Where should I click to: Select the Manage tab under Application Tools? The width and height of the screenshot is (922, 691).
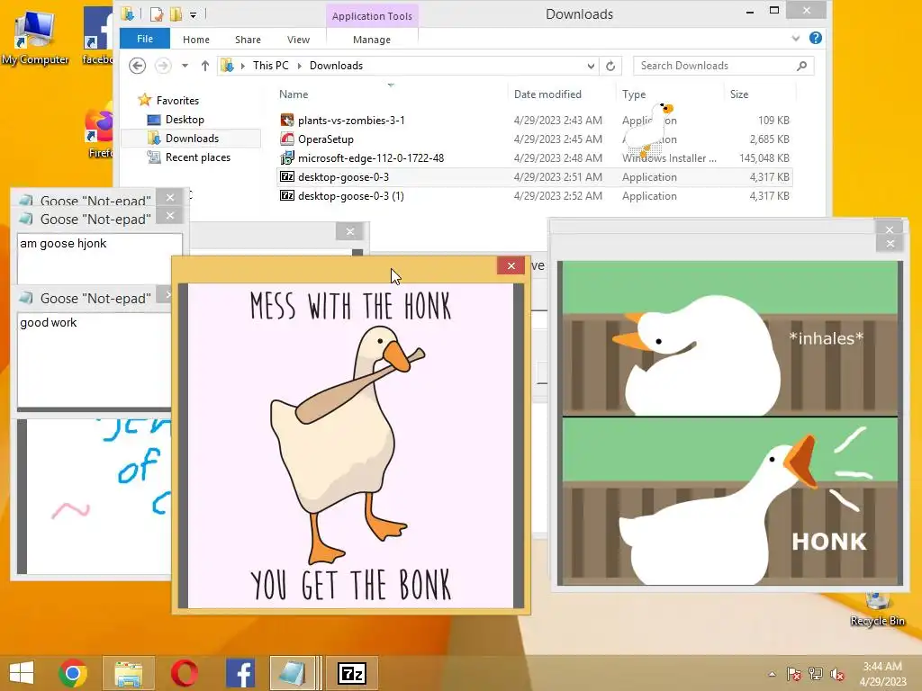point(372,40)
